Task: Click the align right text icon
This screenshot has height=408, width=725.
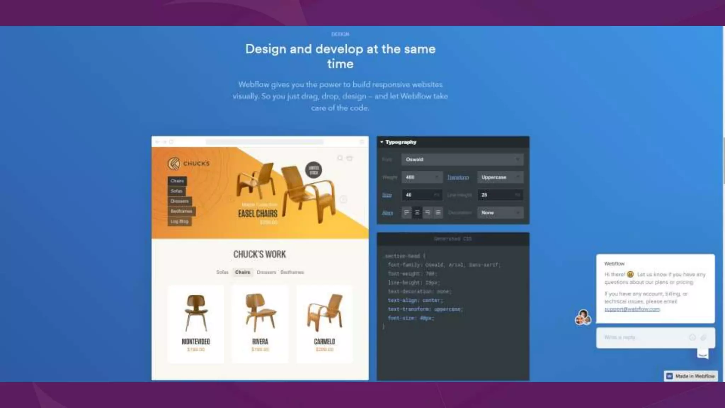Action: tap(428, 212)
